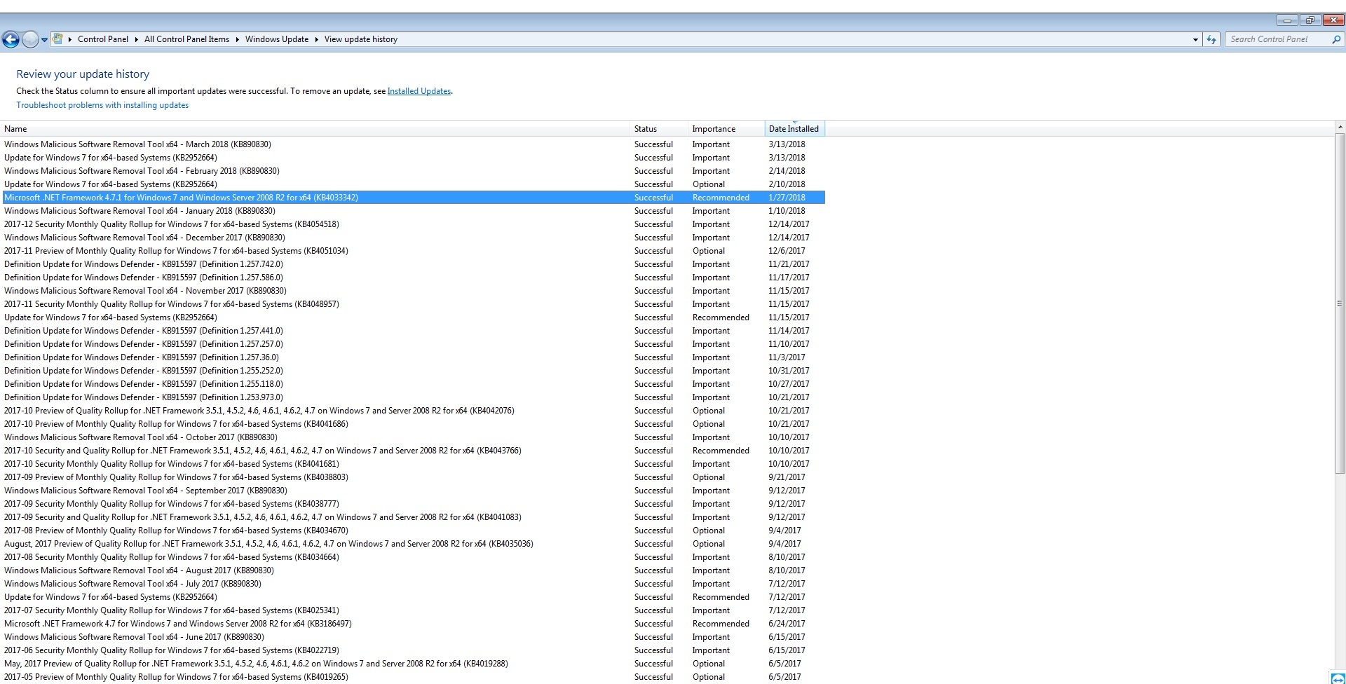
Task: Select Malicious Software Removal Tool June 2017
Action: [x=414, y=637]
